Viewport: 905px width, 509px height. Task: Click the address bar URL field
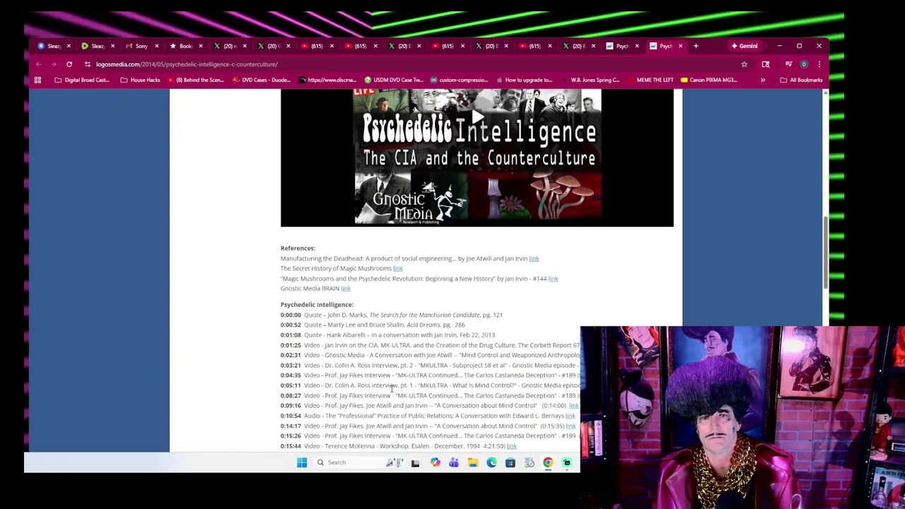pos(410,64)
